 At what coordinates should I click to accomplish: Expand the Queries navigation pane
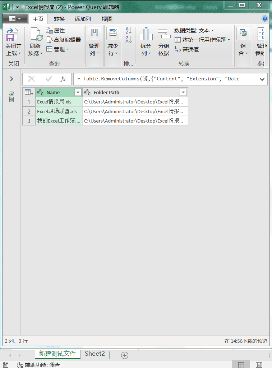[11, 79]
